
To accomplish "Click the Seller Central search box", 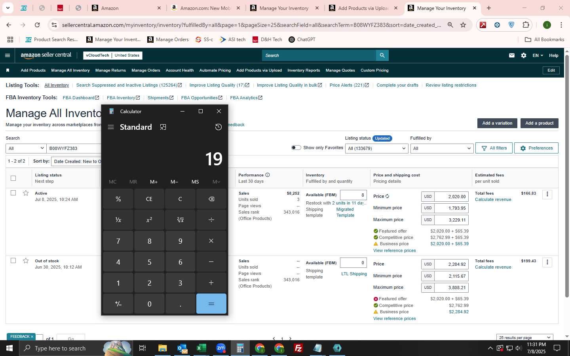I will point(319,55).
